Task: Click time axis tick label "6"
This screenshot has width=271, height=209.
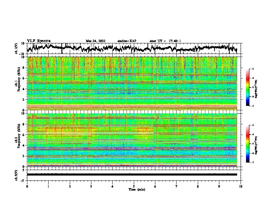Action: pyautogui.click(x=155, y=186)
